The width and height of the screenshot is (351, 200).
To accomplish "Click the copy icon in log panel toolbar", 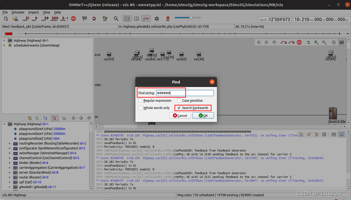I will click(x=301, y=134).
